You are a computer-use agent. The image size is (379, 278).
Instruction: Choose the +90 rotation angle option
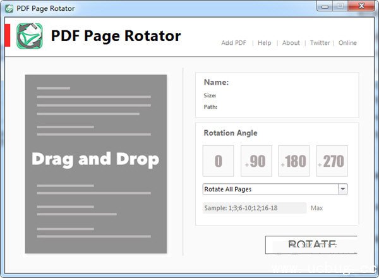[x=256, y=161]
